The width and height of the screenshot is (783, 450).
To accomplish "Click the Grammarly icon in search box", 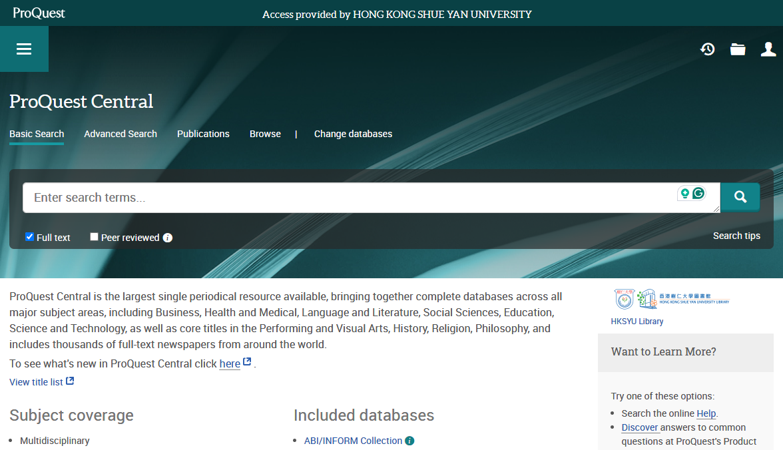I will [x=698, y=194].
